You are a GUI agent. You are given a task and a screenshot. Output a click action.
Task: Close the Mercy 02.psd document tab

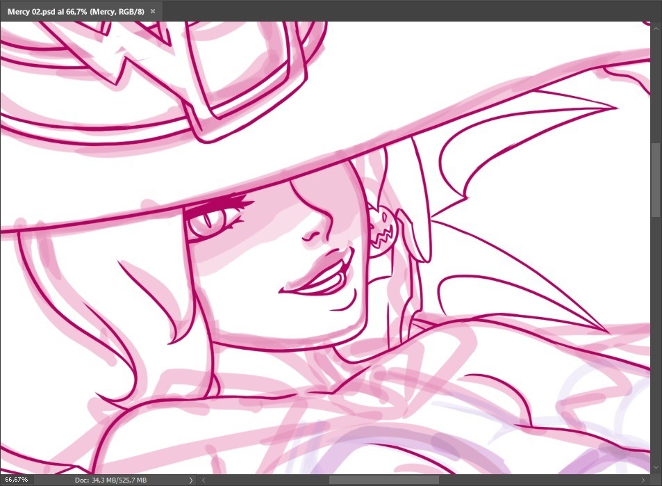[x=153, y=11]
